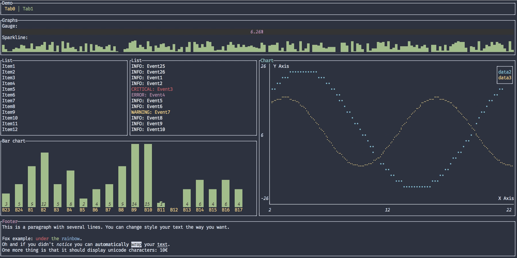Click the Y Axis label in chart
The height and width of the screenshot is (258, 517).
(x=281, y=66)
